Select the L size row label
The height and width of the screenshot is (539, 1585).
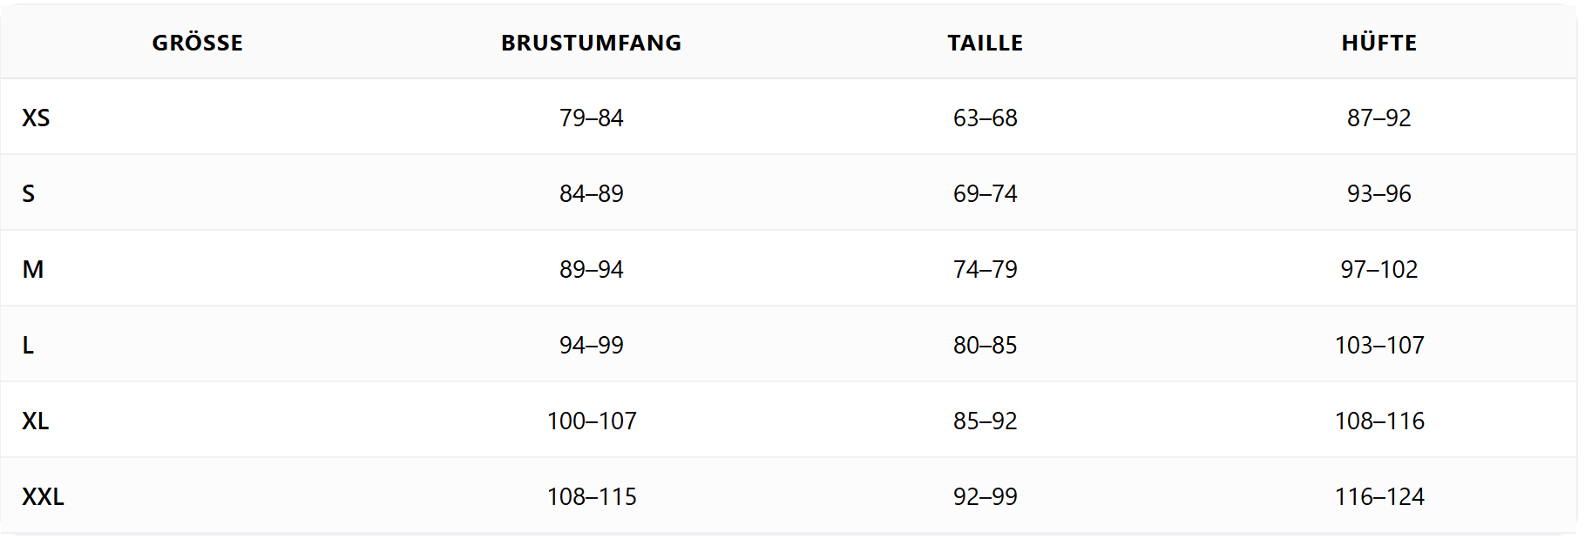point(28,345)
